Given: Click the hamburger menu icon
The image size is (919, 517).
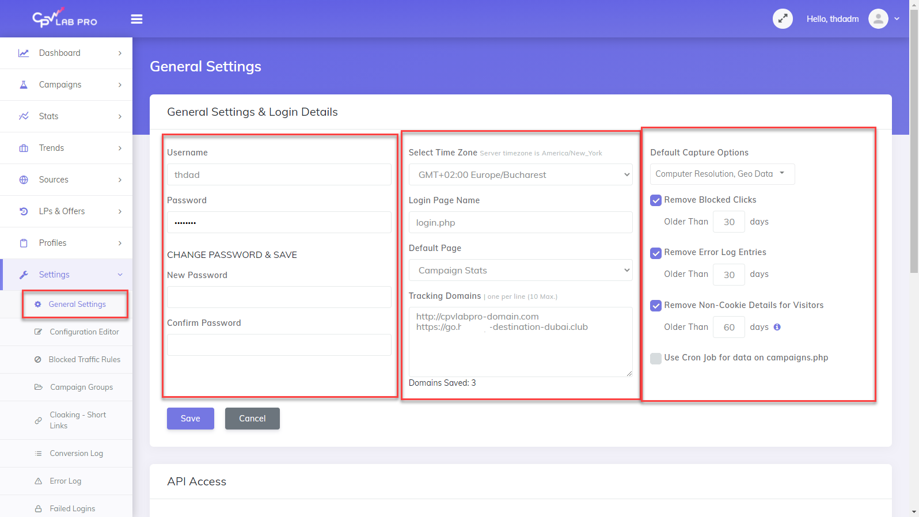Looking at the screenshot, I should coord(136,19).
